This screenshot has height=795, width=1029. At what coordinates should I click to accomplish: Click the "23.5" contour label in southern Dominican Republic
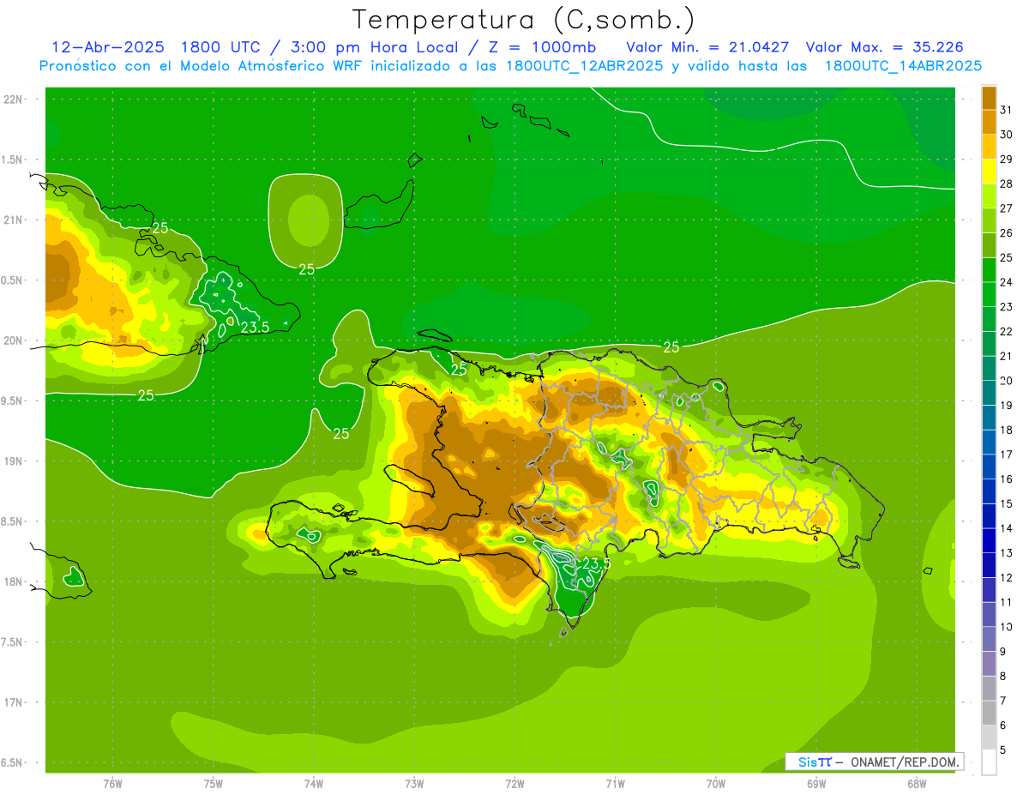(x=596, y=563)
